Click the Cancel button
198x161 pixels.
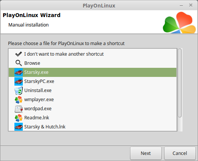point(180,153)
